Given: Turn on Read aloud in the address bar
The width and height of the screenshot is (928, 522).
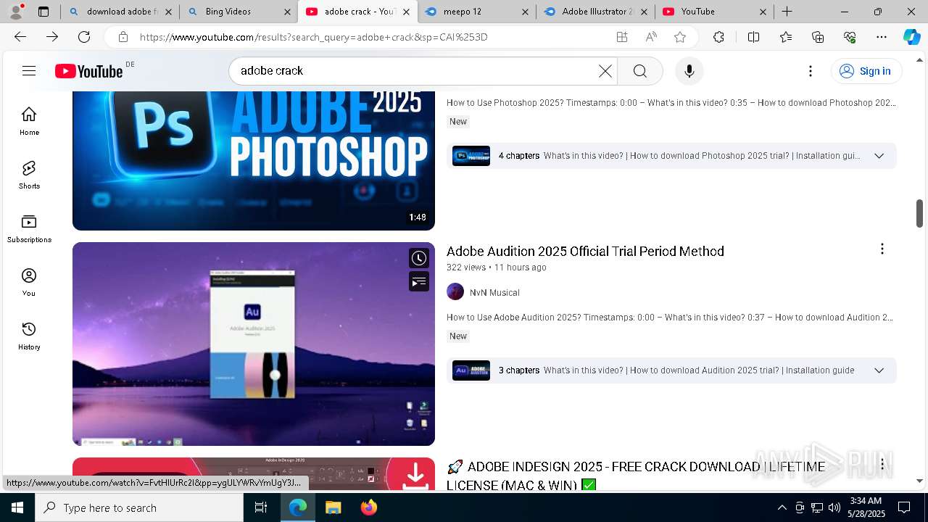Looking at the screenshot, I should pyautogui.click(x=651, y=37).
